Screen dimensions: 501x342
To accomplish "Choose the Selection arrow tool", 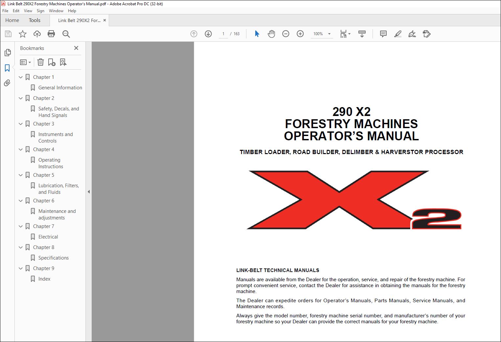I will (257, 34).
